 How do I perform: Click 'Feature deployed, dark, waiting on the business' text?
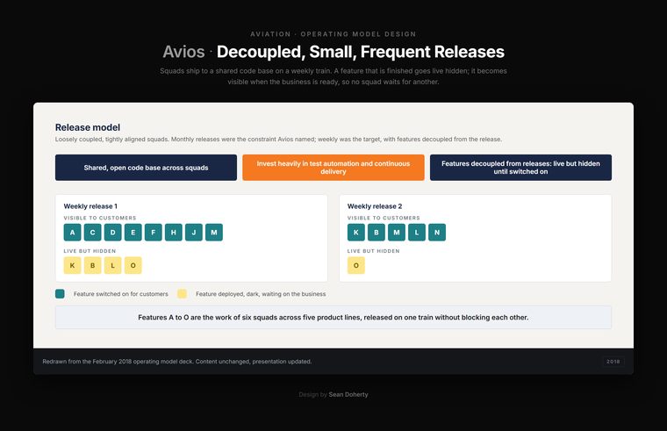tap(261, 294)
